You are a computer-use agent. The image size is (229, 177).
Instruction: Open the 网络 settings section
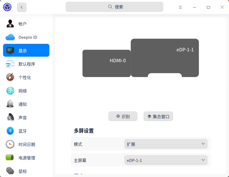pos(22,91)
